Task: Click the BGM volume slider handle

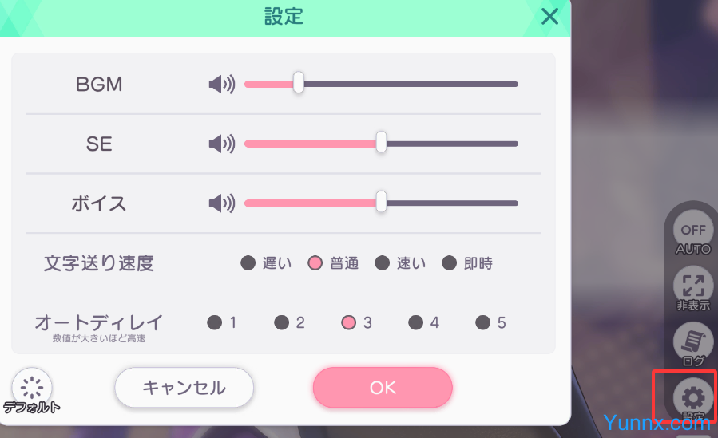Action: tap(298, 83)
